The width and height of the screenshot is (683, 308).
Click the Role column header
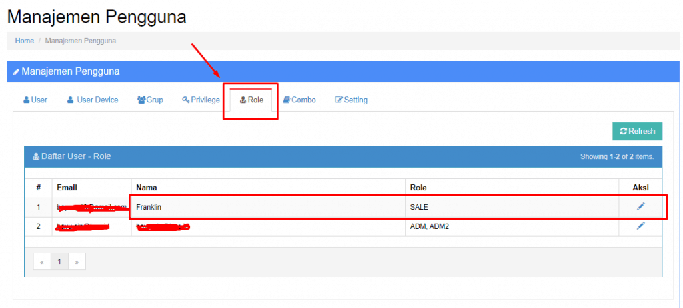pos(512,188)
